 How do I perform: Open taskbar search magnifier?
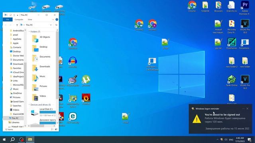[x=12, y=139]
